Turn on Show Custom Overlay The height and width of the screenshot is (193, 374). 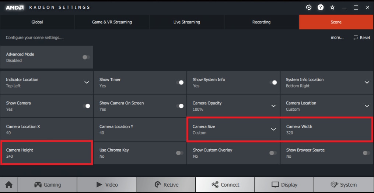273,153
